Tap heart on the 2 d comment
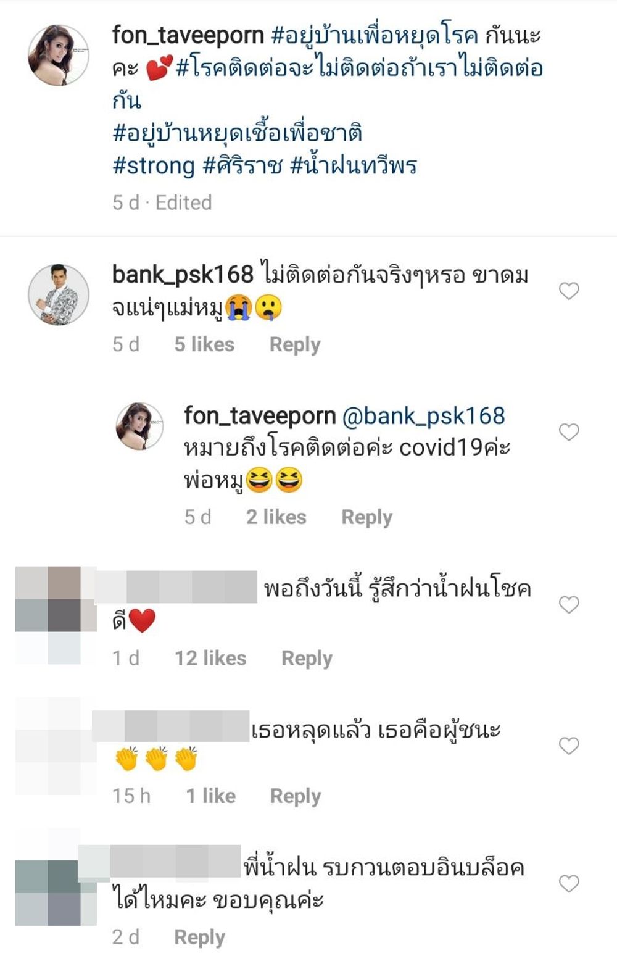Screen dimensions: 617x961 pos(569,884)
